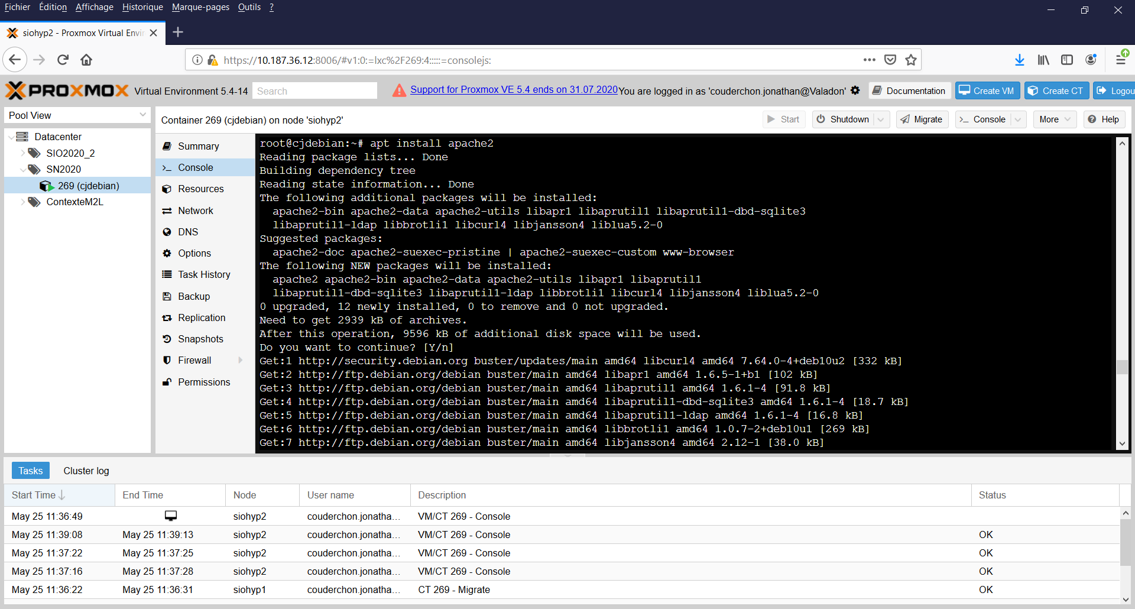This screenshot has width=1135, height=609.
Task: Expand the ContexteM2L pool
Action: (x=23, y=202)
